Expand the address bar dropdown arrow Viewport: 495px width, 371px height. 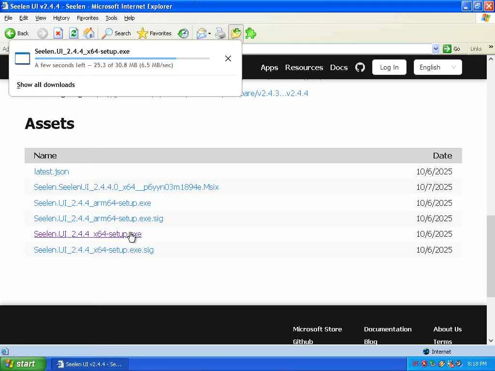[x=436, y=49]
